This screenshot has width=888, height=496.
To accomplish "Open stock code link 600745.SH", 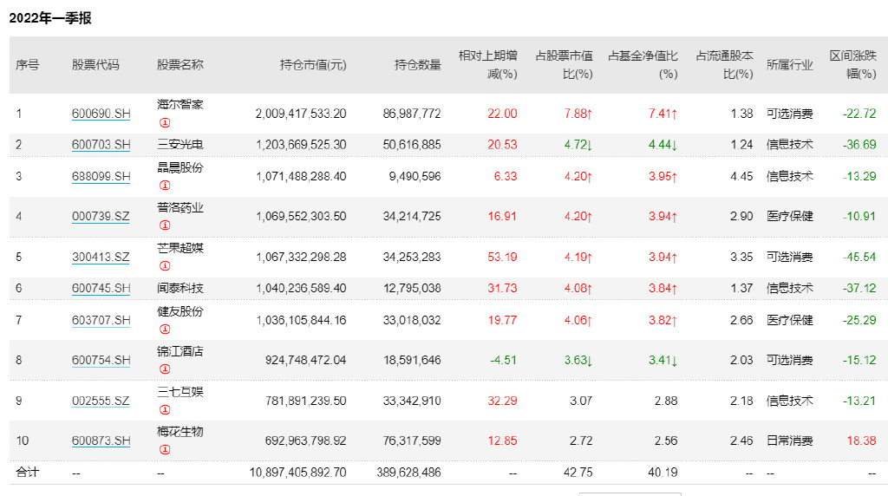I will point(101,288).
